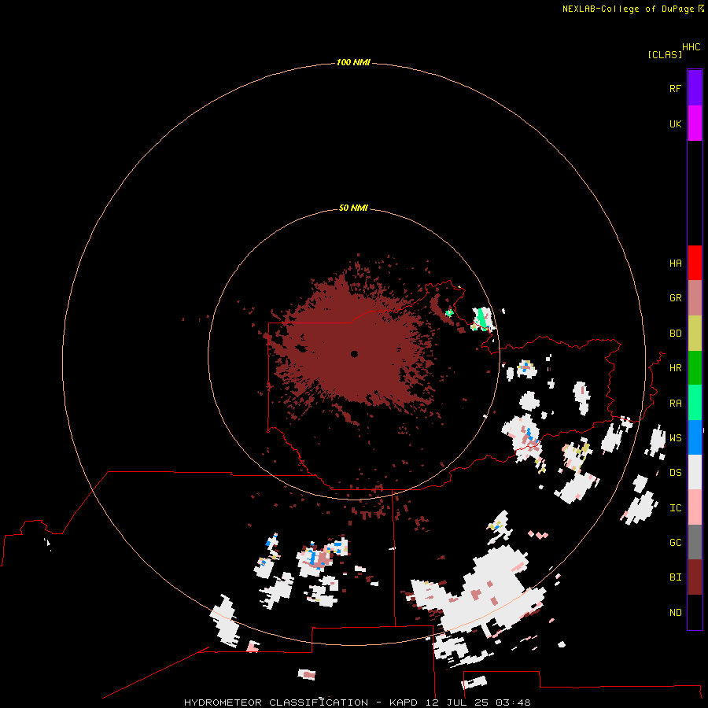This screenshot has height=708, width=708.
Task: Click the HA legend label
Action: click(675, 264)
